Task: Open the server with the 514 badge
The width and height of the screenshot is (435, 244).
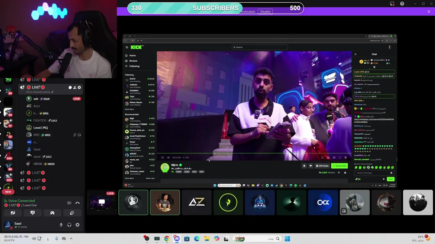Action: coord(8,156)
